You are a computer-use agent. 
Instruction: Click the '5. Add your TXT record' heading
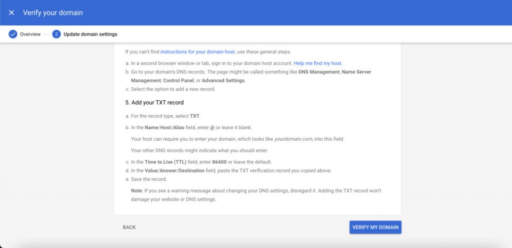[x=154, y=103]
